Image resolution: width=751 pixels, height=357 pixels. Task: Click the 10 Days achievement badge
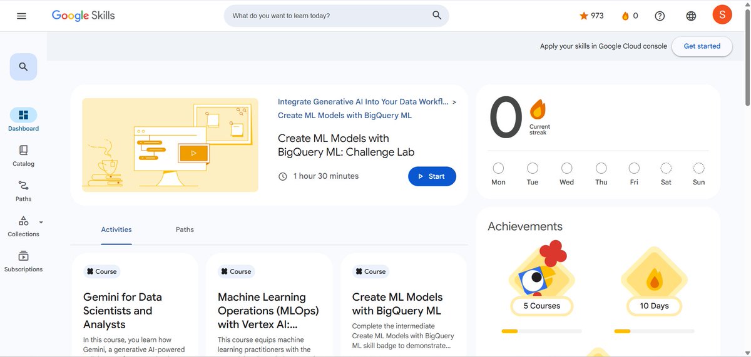tap(654, 281)
